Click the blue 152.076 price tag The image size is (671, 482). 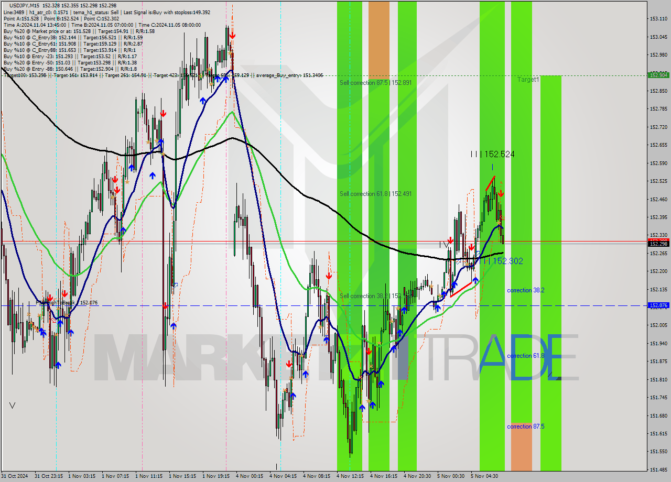(x=658, y=305)
